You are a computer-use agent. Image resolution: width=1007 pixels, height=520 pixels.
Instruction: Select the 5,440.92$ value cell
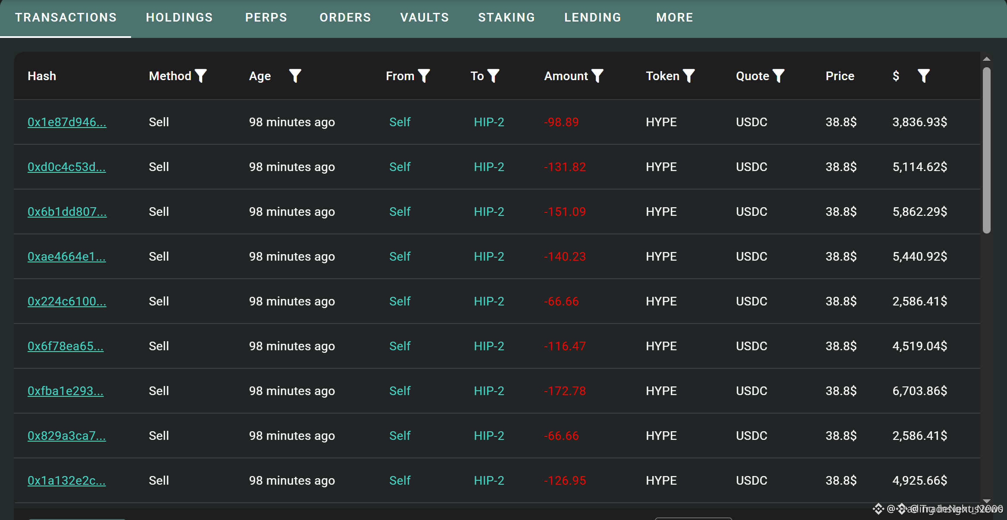tap(919, 256)
